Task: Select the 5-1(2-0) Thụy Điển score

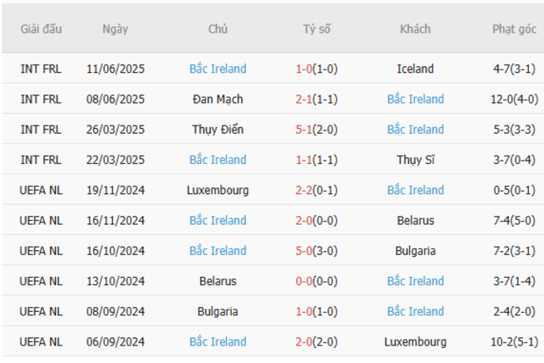Action: 316,130
